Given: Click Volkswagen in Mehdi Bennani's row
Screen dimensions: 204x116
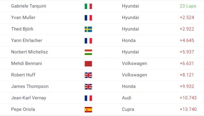Looking at the screenshot, I should point(134,63).
